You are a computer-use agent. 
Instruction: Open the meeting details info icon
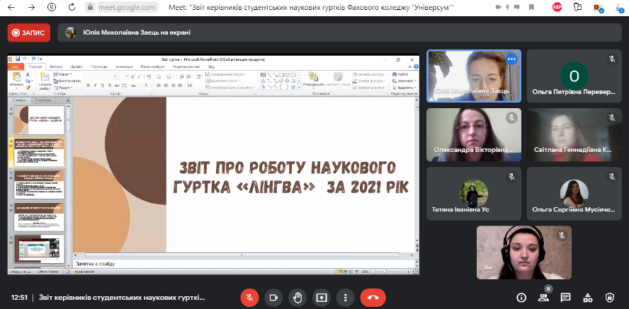(x=522, y=298)
